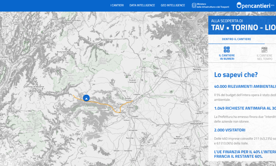Click Aosta city label on the map
276x166 pixels.
(104, 39)
